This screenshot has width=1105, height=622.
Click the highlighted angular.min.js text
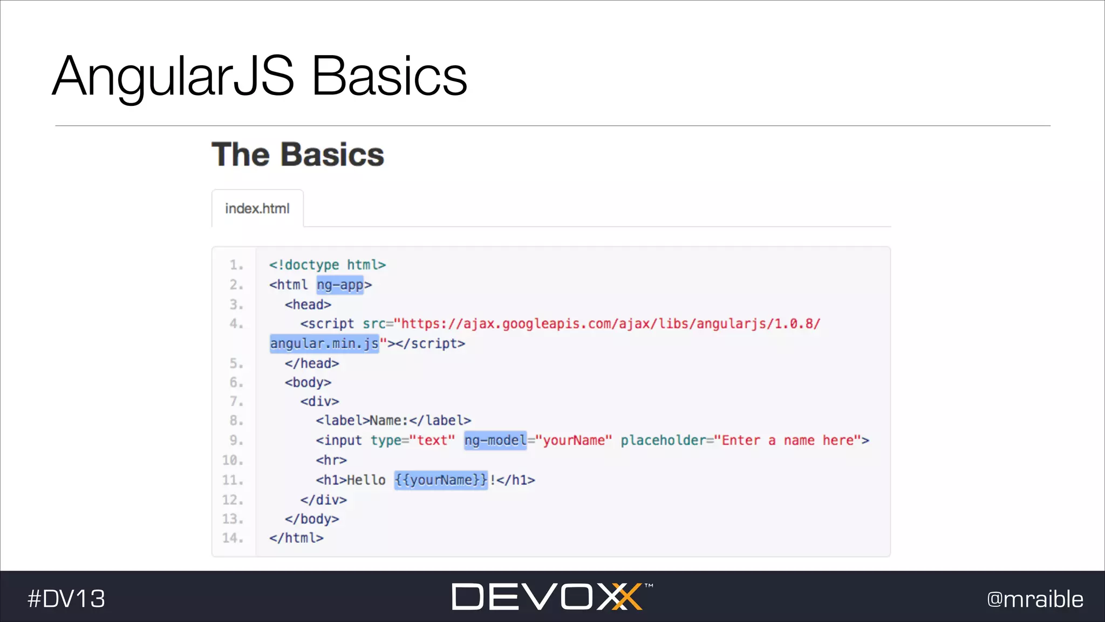click(324, 343)
